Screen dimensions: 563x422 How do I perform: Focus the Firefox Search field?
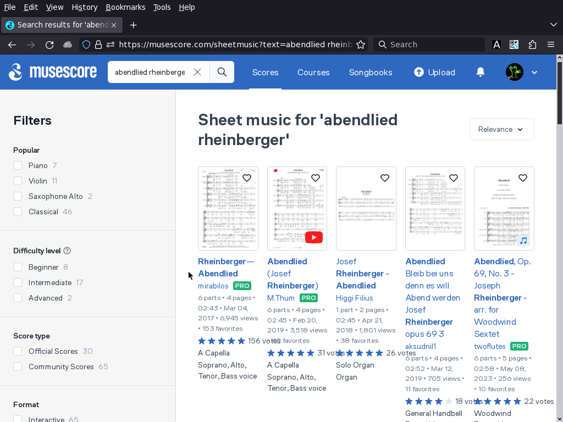429,45
